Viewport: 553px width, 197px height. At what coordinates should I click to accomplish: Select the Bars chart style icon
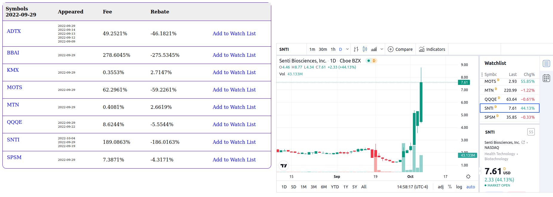point(356,49)
